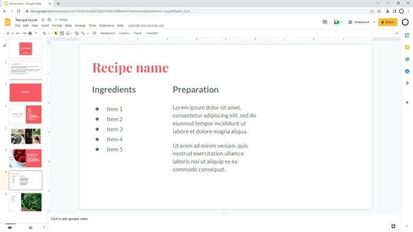Click the Google Meet camera icon

click(337, 22)
